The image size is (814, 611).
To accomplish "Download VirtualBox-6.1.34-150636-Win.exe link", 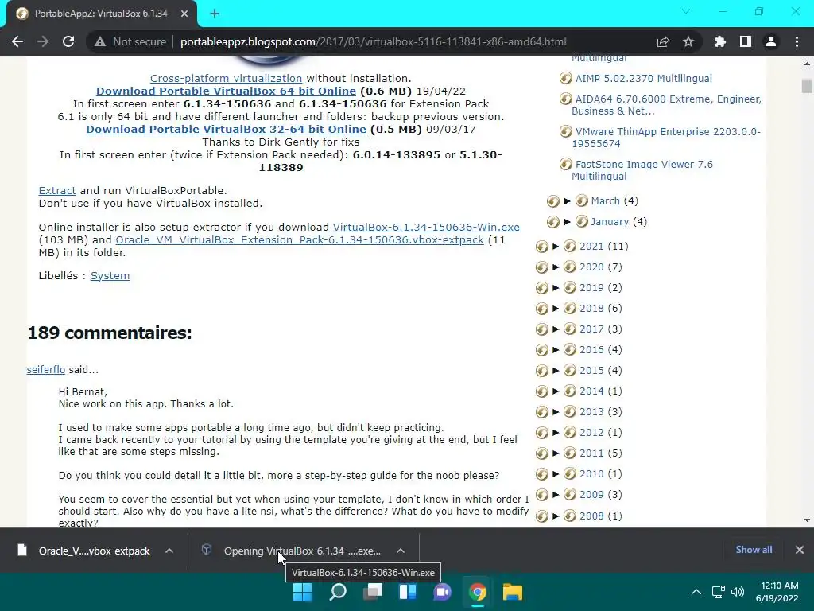I will pyautogui.click(x=426, y=228).
